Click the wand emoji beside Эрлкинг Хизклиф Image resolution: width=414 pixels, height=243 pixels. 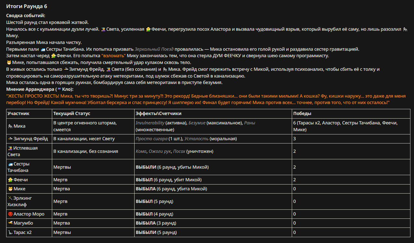10,198
